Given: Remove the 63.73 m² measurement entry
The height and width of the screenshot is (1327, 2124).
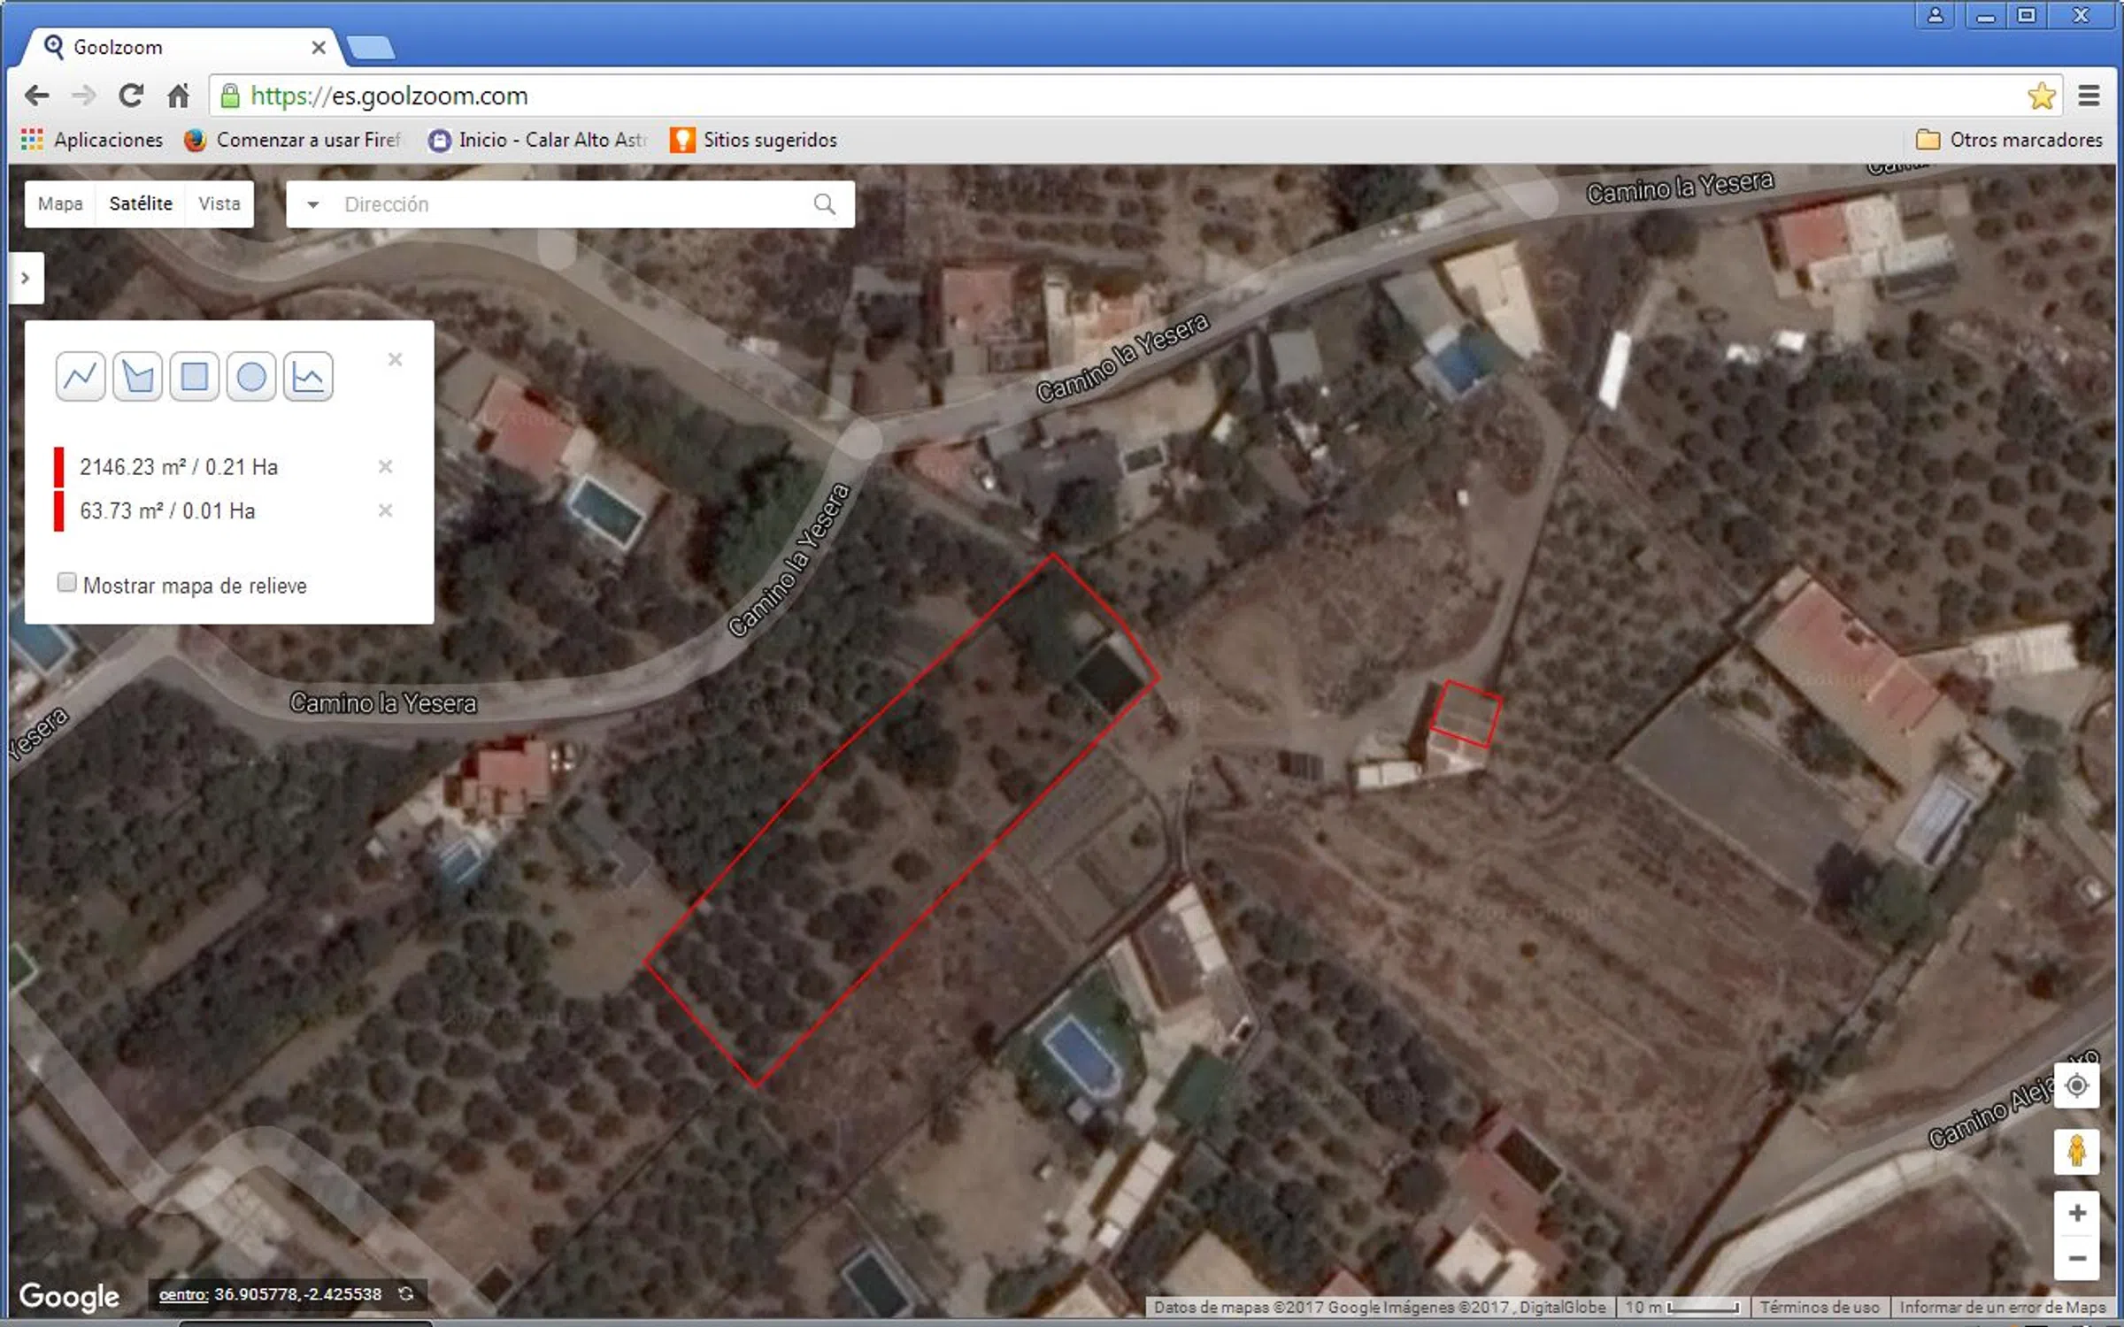Looking at the screenshot, I should pos(385,510).
